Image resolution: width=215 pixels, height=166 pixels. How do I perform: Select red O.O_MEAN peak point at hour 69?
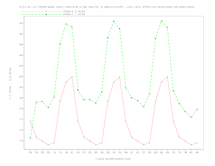click(167, 77)
